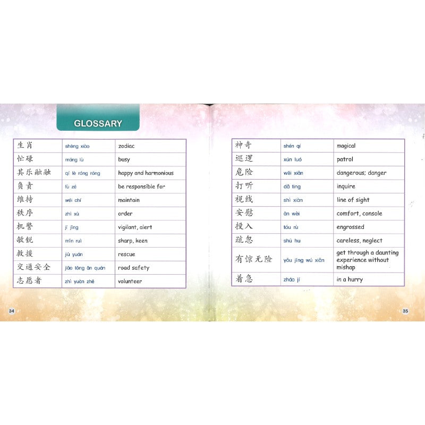This screenshot has width=425, height=425.
Task: Select the Chinese word 志愿者
Action: [29, 281]
